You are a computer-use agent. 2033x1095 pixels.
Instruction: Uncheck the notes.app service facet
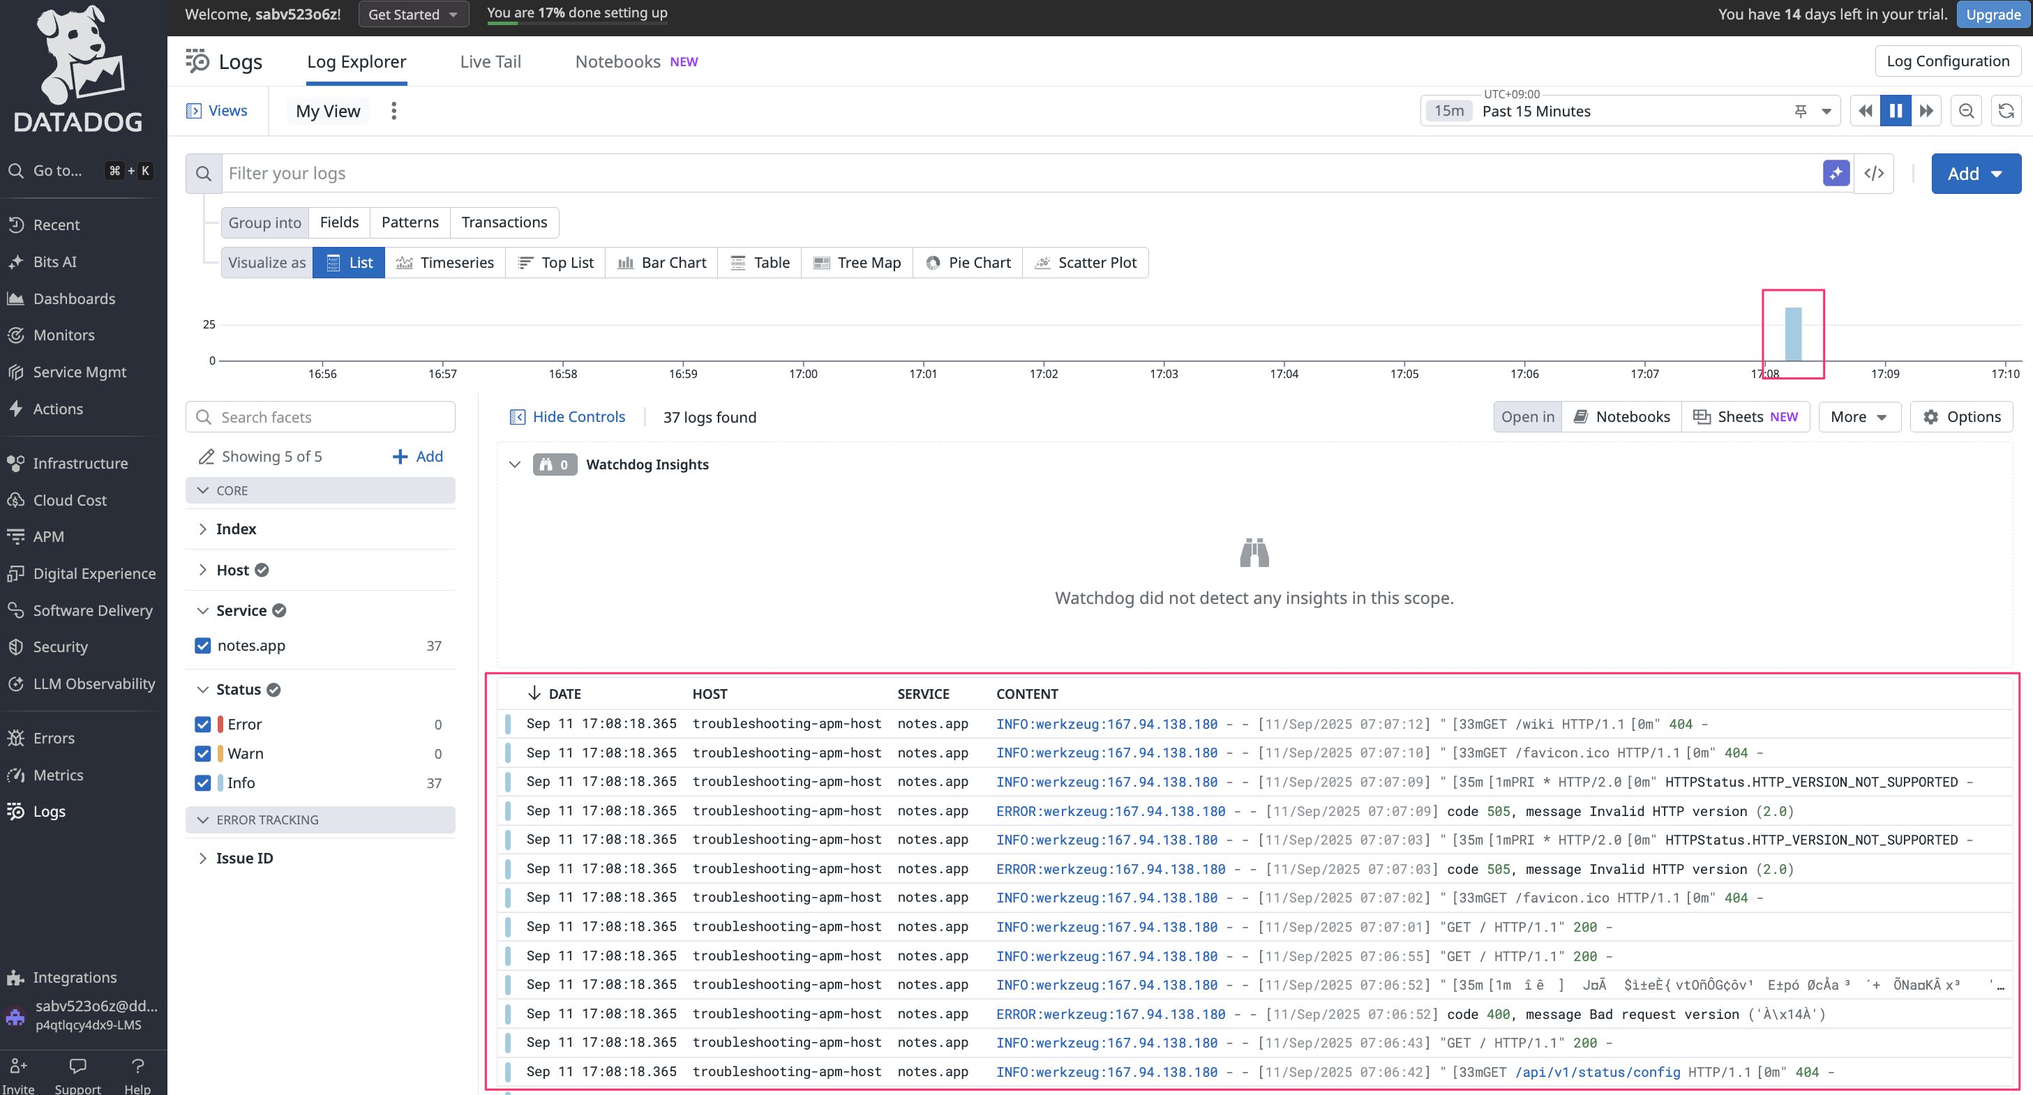[203, 645]
